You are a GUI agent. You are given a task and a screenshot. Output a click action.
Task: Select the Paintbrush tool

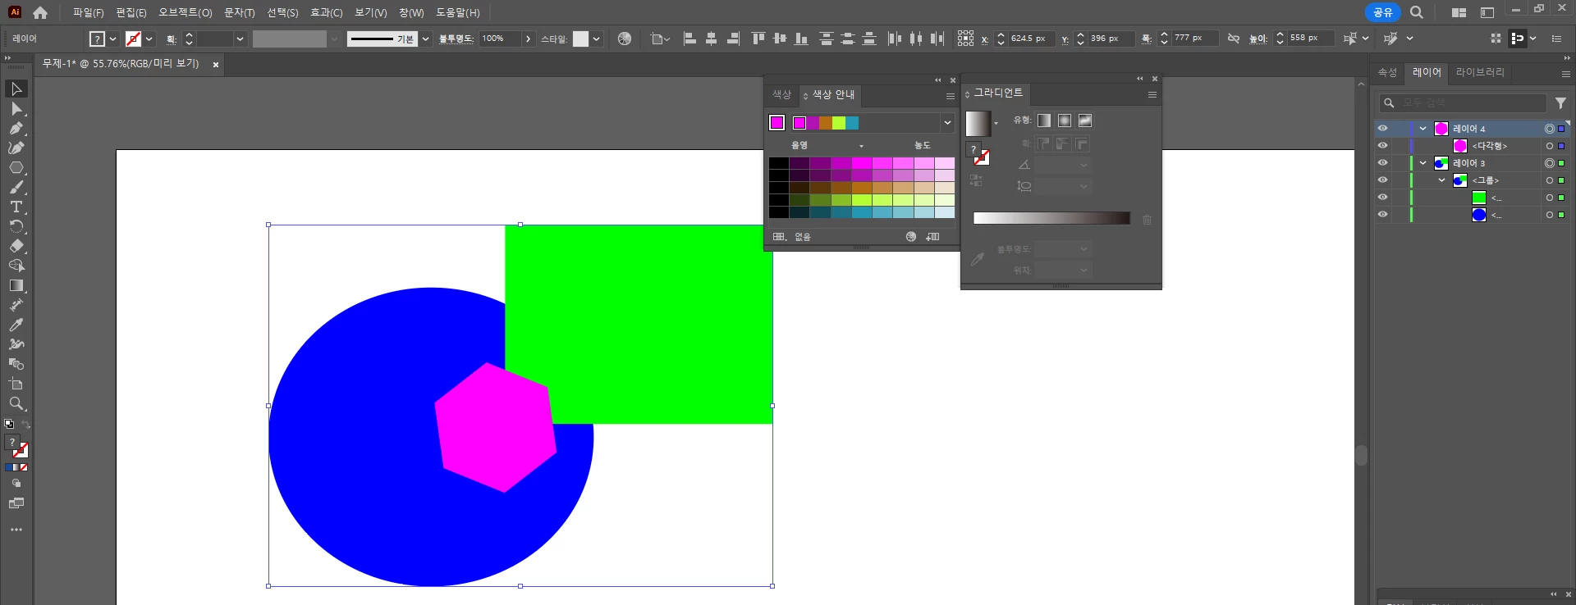pos(16,188)
